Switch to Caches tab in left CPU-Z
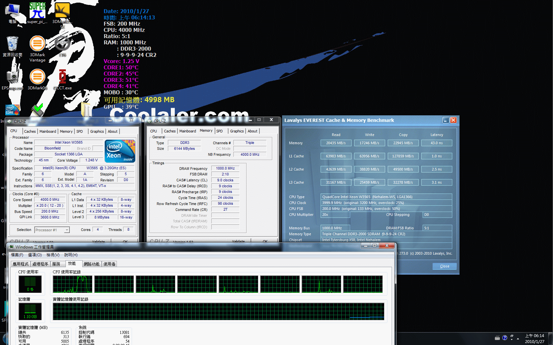Viewport: 553px width, 345px height. (x=30, y=131)
